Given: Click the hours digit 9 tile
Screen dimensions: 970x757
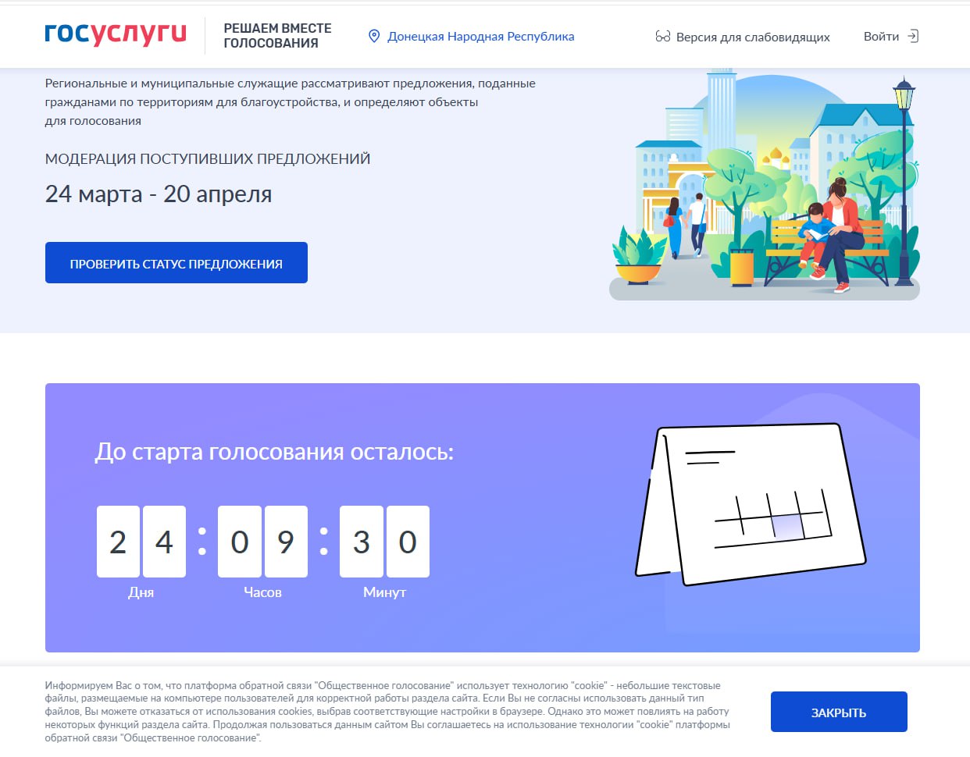Looking at the screenshot, I should [x=286, y=542].
